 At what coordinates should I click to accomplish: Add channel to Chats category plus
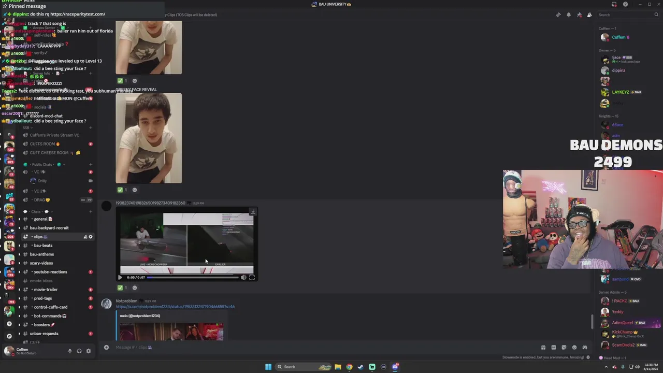pos(91,211)
